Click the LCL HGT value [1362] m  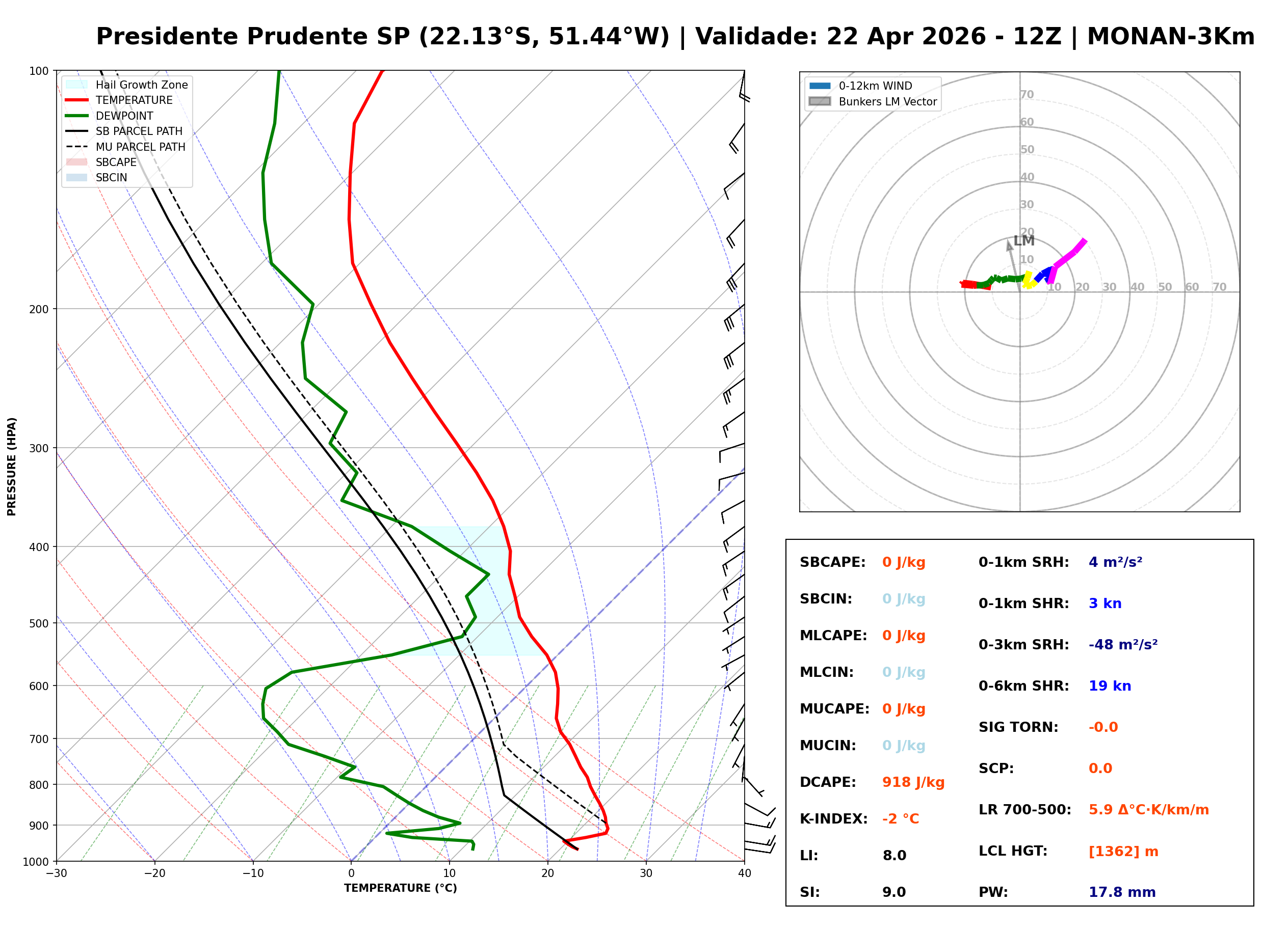(1123, 852)
